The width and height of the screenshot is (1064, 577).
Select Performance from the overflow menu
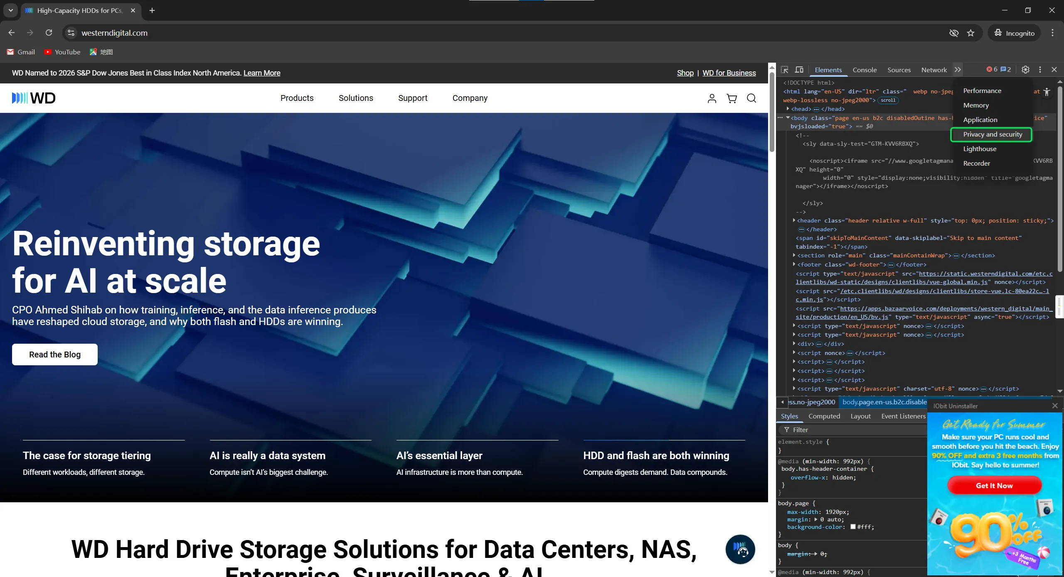click(992, 91)
